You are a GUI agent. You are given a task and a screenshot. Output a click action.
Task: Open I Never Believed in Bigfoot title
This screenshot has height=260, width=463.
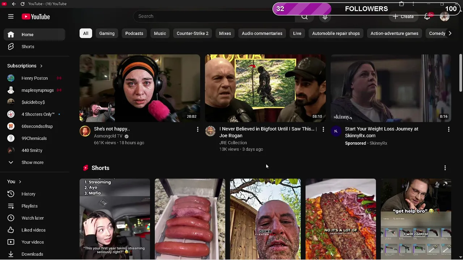tap(268, 132)
